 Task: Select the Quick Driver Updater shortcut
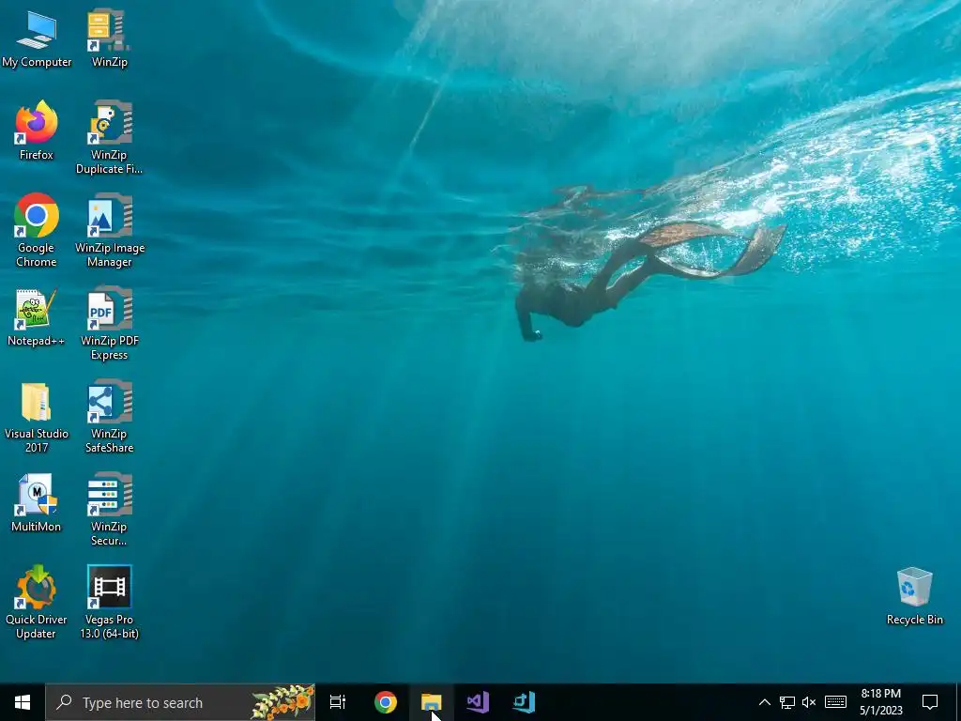pyautogui.click(x=37, y=602)
